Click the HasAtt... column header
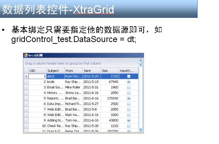This screenshot has height=144, width=219. [x=129, y=71]
